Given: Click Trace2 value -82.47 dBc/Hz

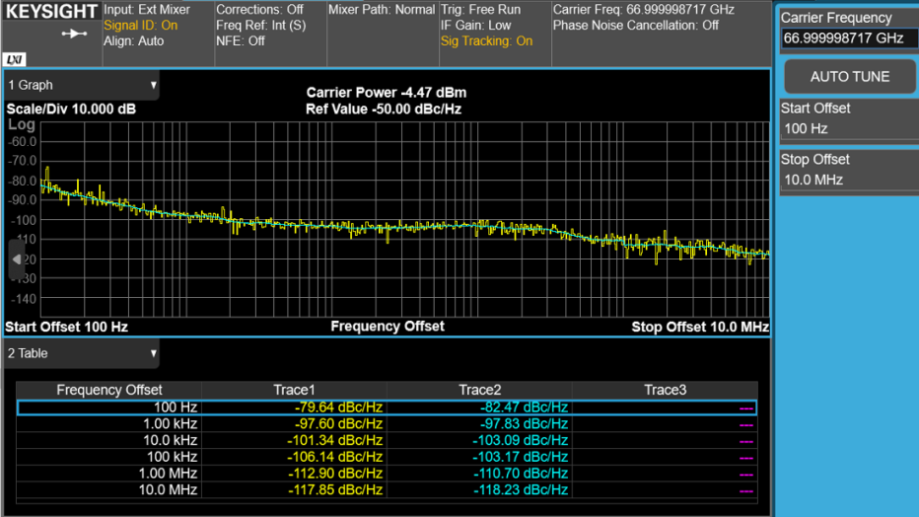Looking at the screenshot, I should (x=524, y=407).
